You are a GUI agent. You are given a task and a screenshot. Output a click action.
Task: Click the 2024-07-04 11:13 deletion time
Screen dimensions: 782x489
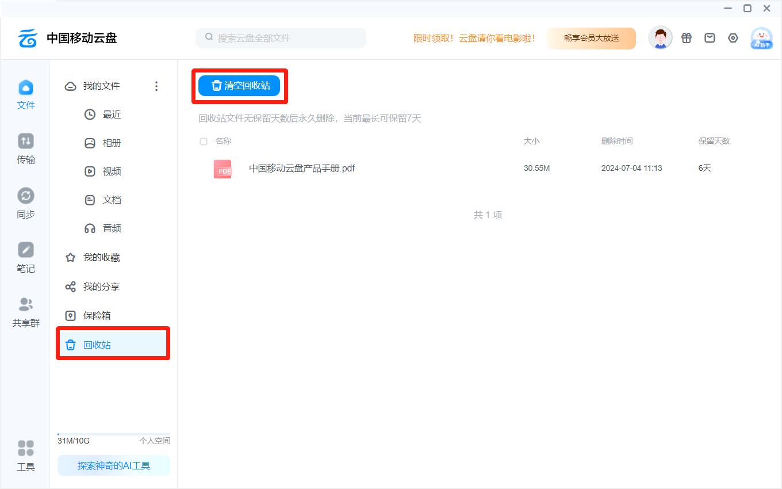632,169
